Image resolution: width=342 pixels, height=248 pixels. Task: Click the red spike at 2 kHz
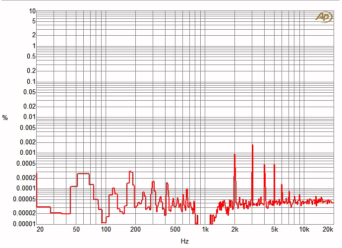click(234, 180)
